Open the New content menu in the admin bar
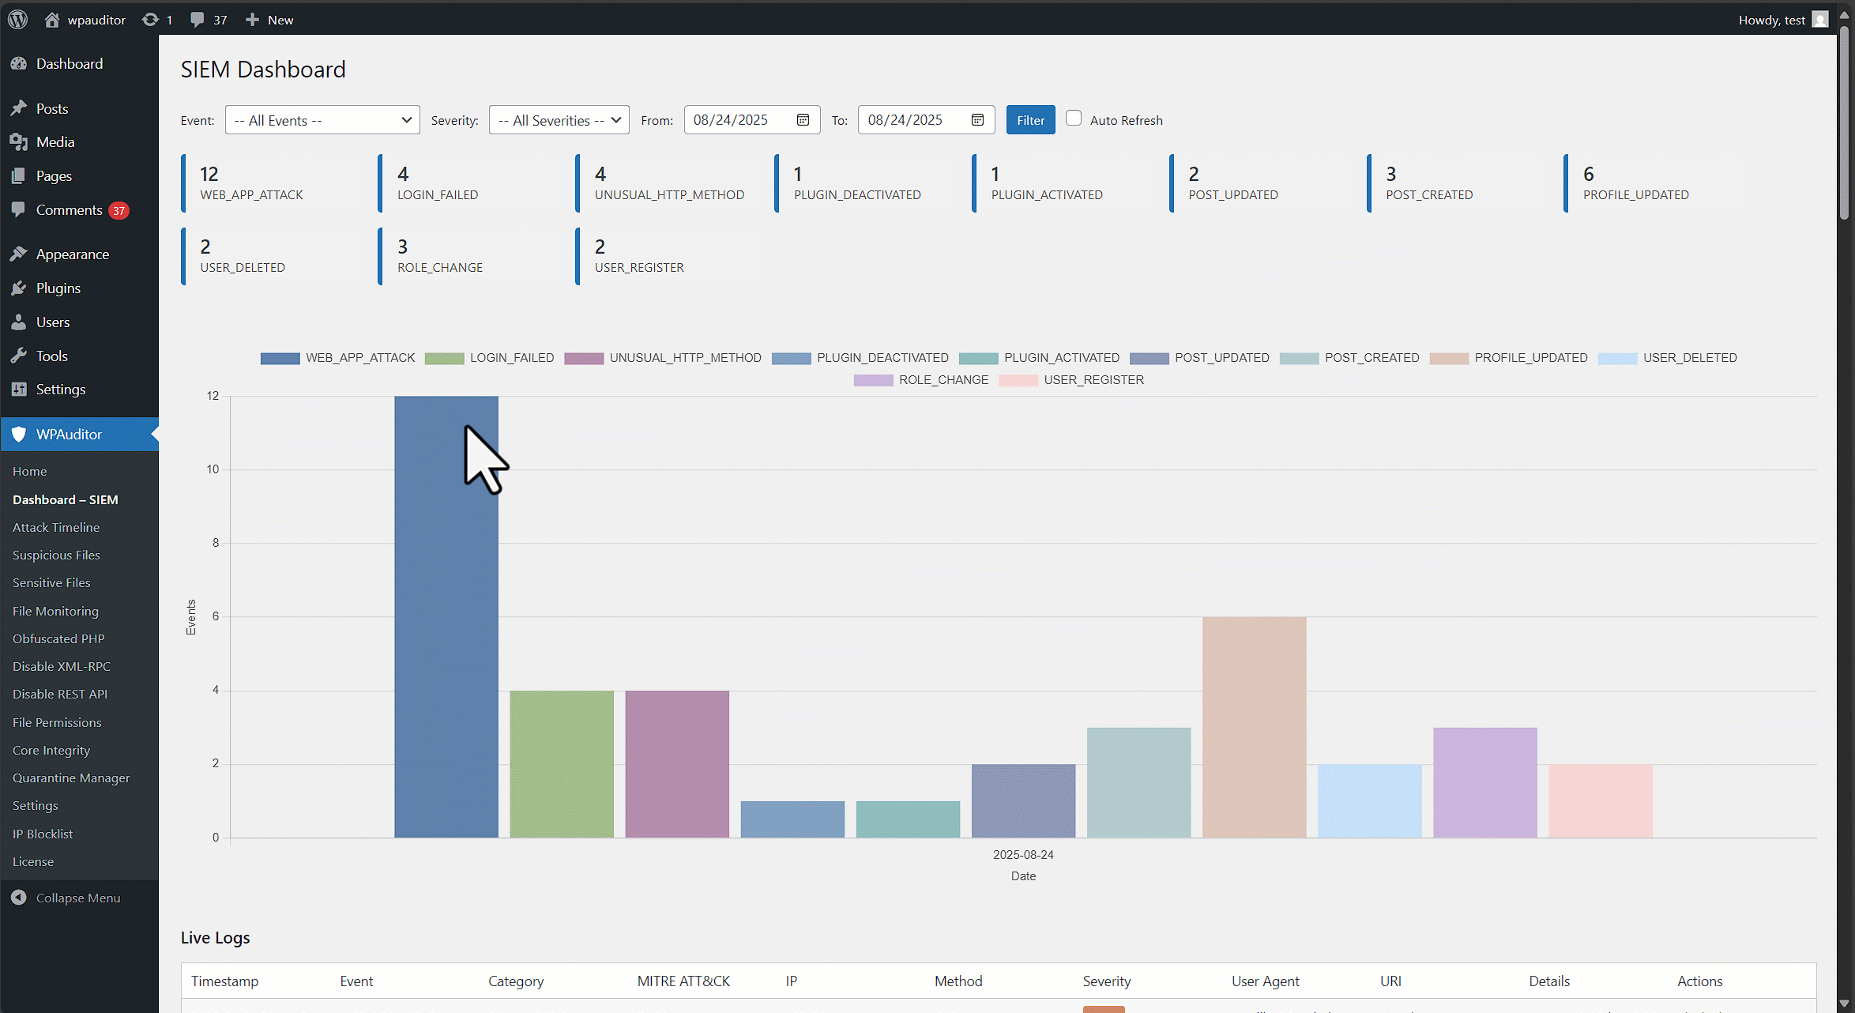This screenshot has height=1013, width=1855. tap(269, 20)
